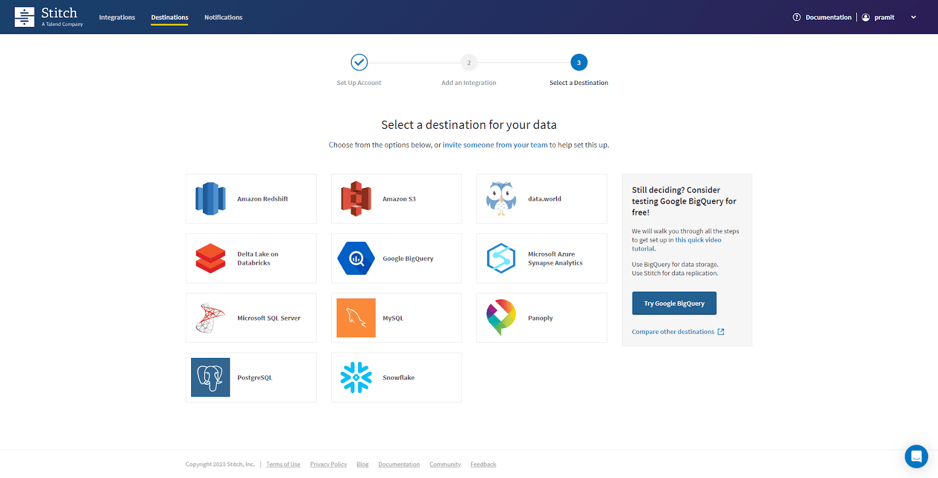Select the PostgreSQL elephant icon
938x478 pixels.
210,377
